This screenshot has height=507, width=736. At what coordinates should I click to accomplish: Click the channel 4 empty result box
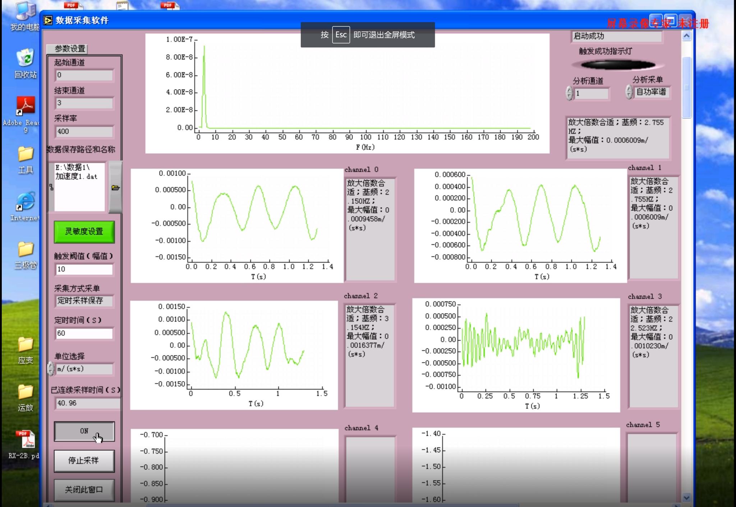coord(370,469)
